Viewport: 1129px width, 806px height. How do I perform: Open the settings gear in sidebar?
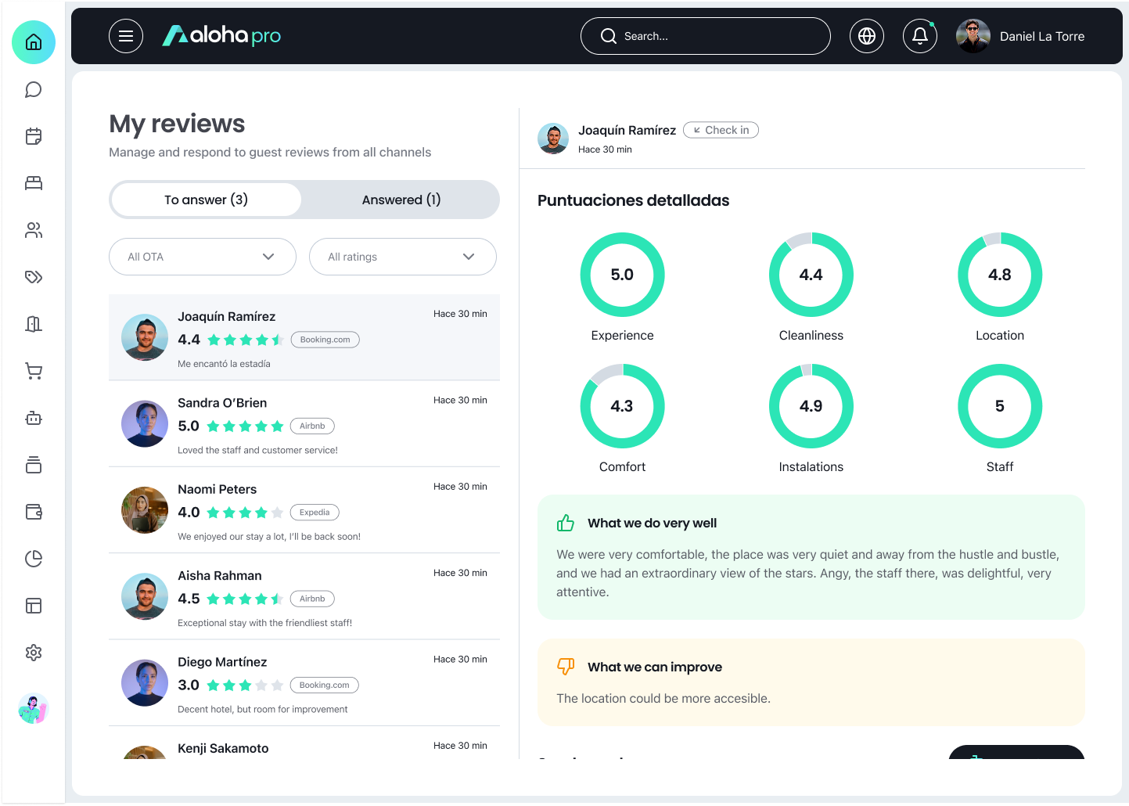tap(34, 653)
